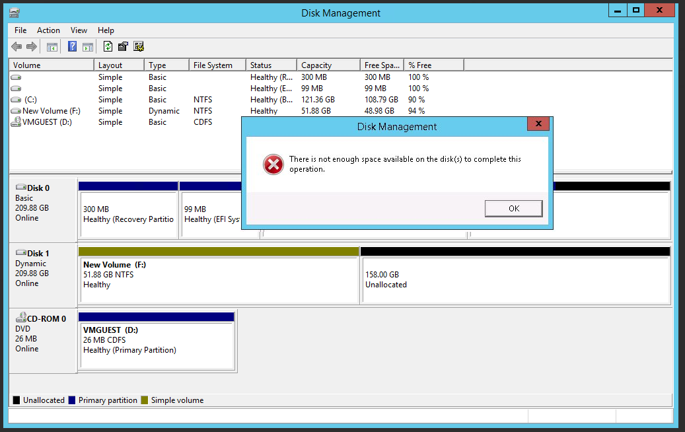Image resolution: width=685 pixels, height=432 pixels.
Task: Sort by the Layout column header
Action: (119, 65)
